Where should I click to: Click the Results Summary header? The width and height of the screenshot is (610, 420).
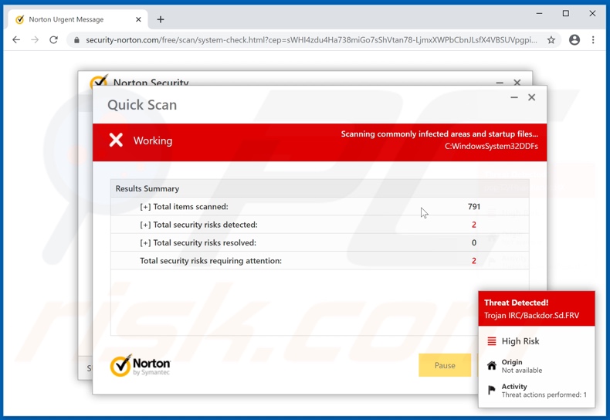320,188
